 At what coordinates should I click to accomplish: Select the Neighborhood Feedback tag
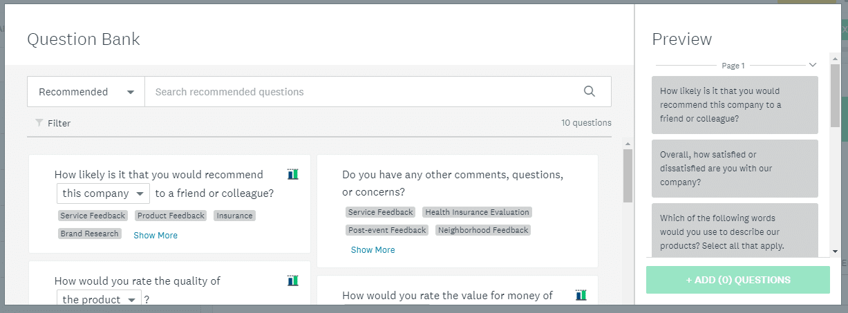coord(483,230)
